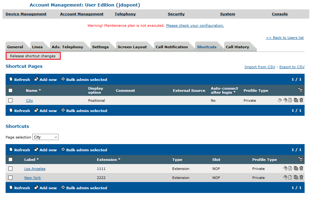This screenshot has width=313, height=197.
Task: Open filter icon in Shortcut Pages table header
Action: click(x=300, y=90)
